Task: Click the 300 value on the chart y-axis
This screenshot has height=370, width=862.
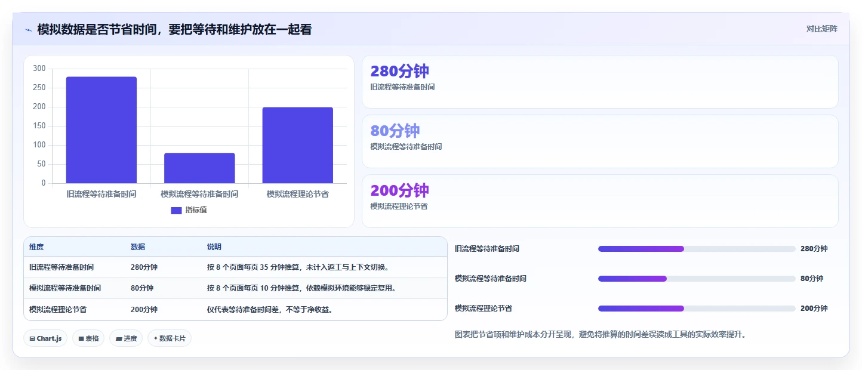Action: [39, 69]
